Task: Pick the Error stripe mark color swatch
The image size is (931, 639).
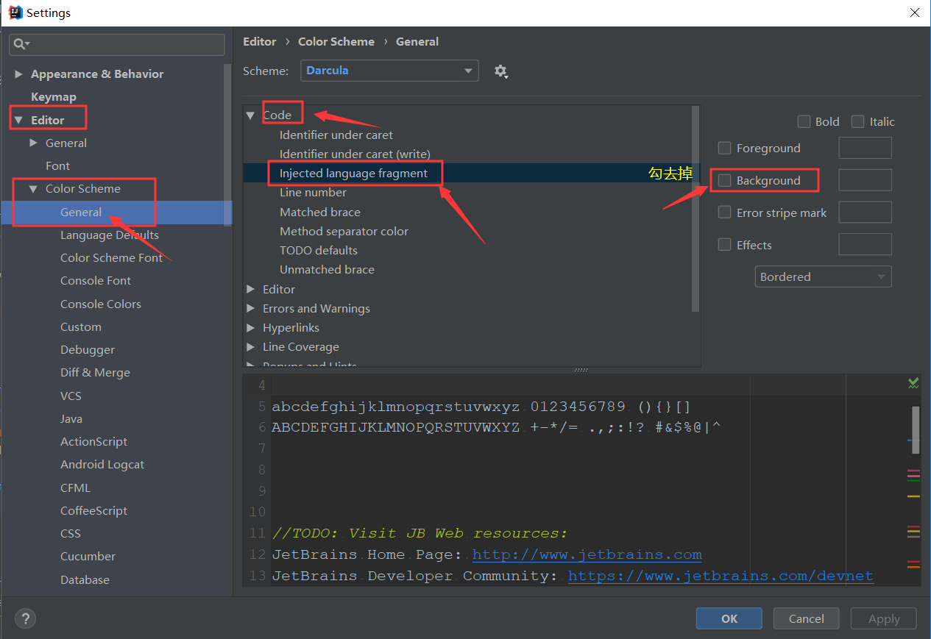Action: pyautogui.click(x=865, y=213)
